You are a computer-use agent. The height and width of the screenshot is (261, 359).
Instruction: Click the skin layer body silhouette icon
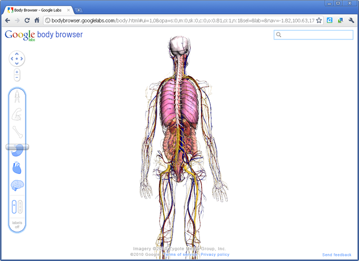(17, 96)
